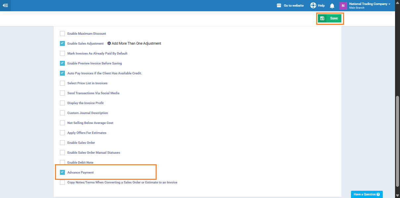Check Not Selling Below Average Cost
The width and height of the screenshot is (400, 198).
point(62,123)
